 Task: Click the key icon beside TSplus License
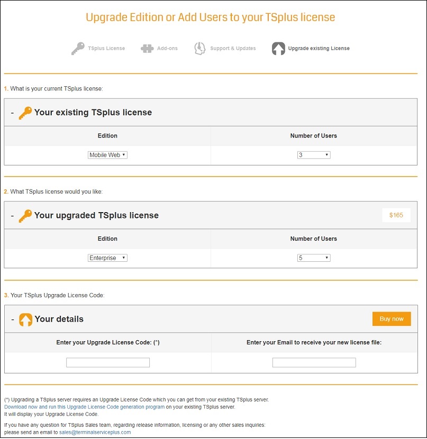coord(78,49)
